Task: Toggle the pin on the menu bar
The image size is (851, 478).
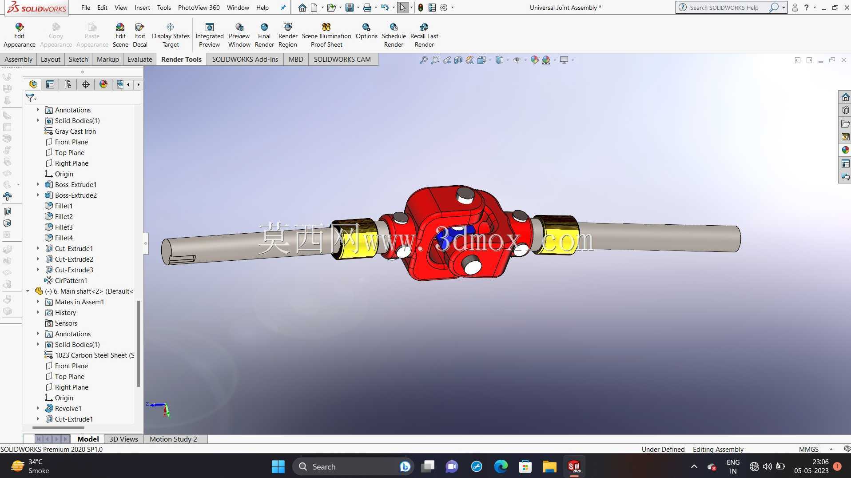Action: point(283,8)
